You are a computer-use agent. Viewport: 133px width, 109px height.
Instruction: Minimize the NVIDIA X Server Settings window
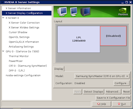pyautogui.click(x=122, y=2)
